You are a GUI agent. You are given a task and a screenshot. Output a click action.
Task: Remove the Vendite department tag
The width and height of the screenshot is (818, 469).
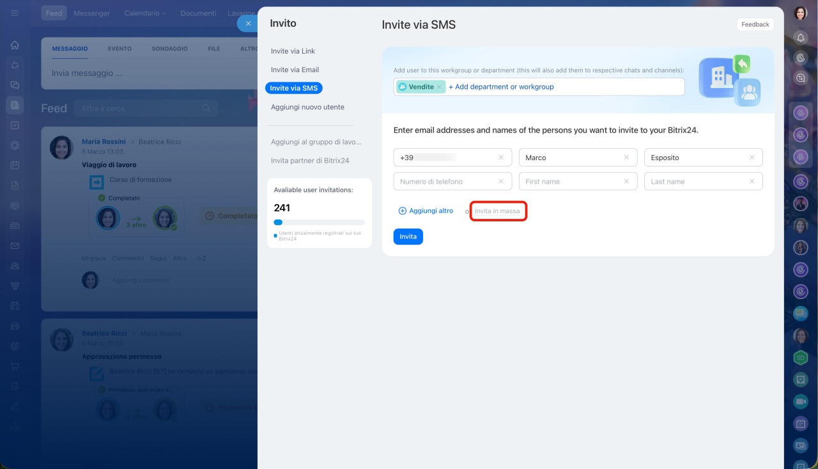(x=439, y=87)
